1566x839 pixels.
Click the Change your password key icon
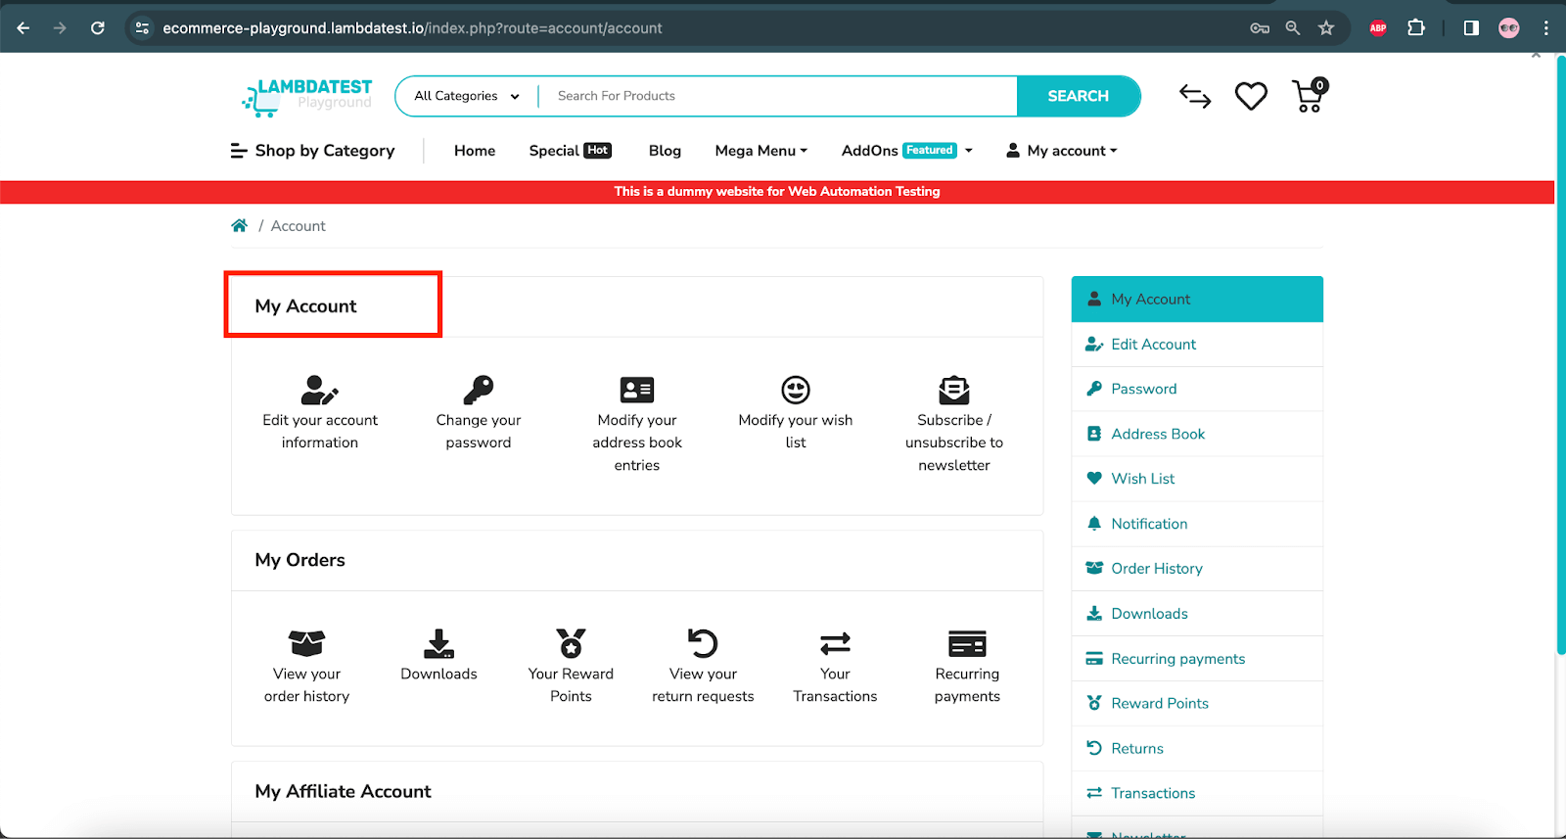(x=479, y=390)
